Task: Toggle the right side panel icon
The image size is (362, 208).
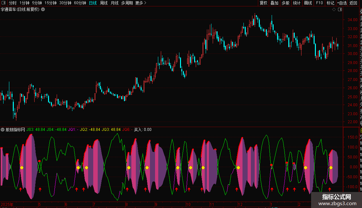Action: click(x=340, y=10)
